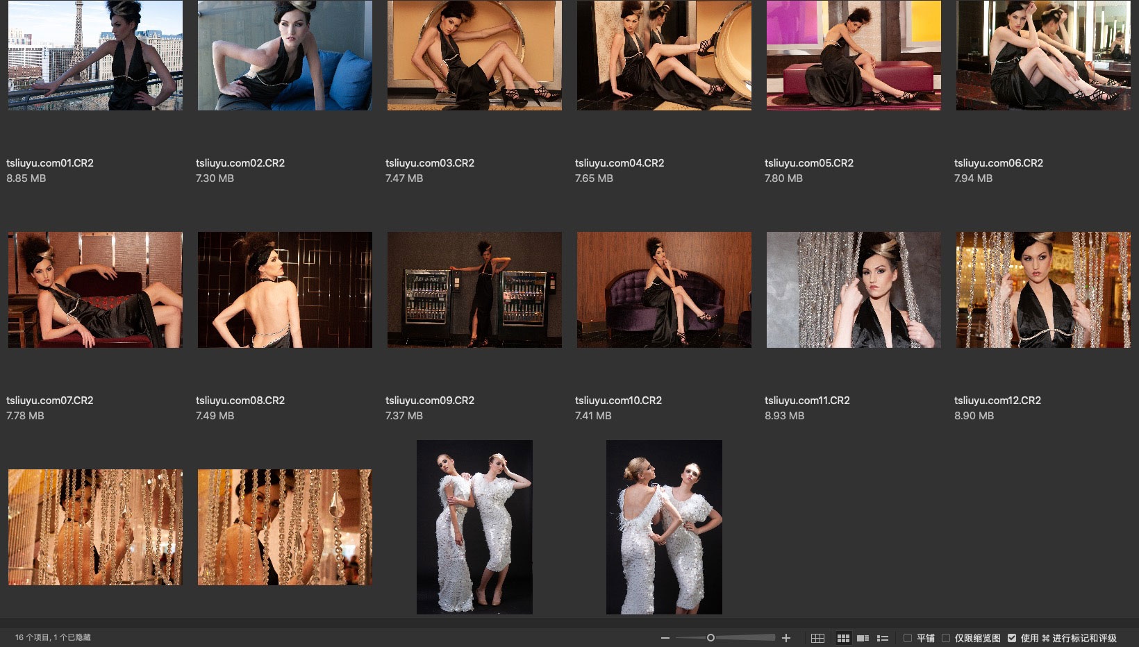The height and width of the screenshot is (647, 1139).
Task: Click the tsliuyu.com12.CR2 thumbnail
Action: 1043,289
